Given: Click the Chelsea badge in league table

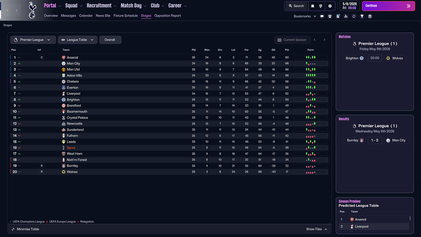Looking at the screenshot, I should tap(64, 82).
